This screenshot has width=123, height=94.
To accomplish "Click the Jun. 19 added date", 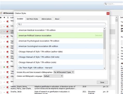I will [x=106, y=92].
